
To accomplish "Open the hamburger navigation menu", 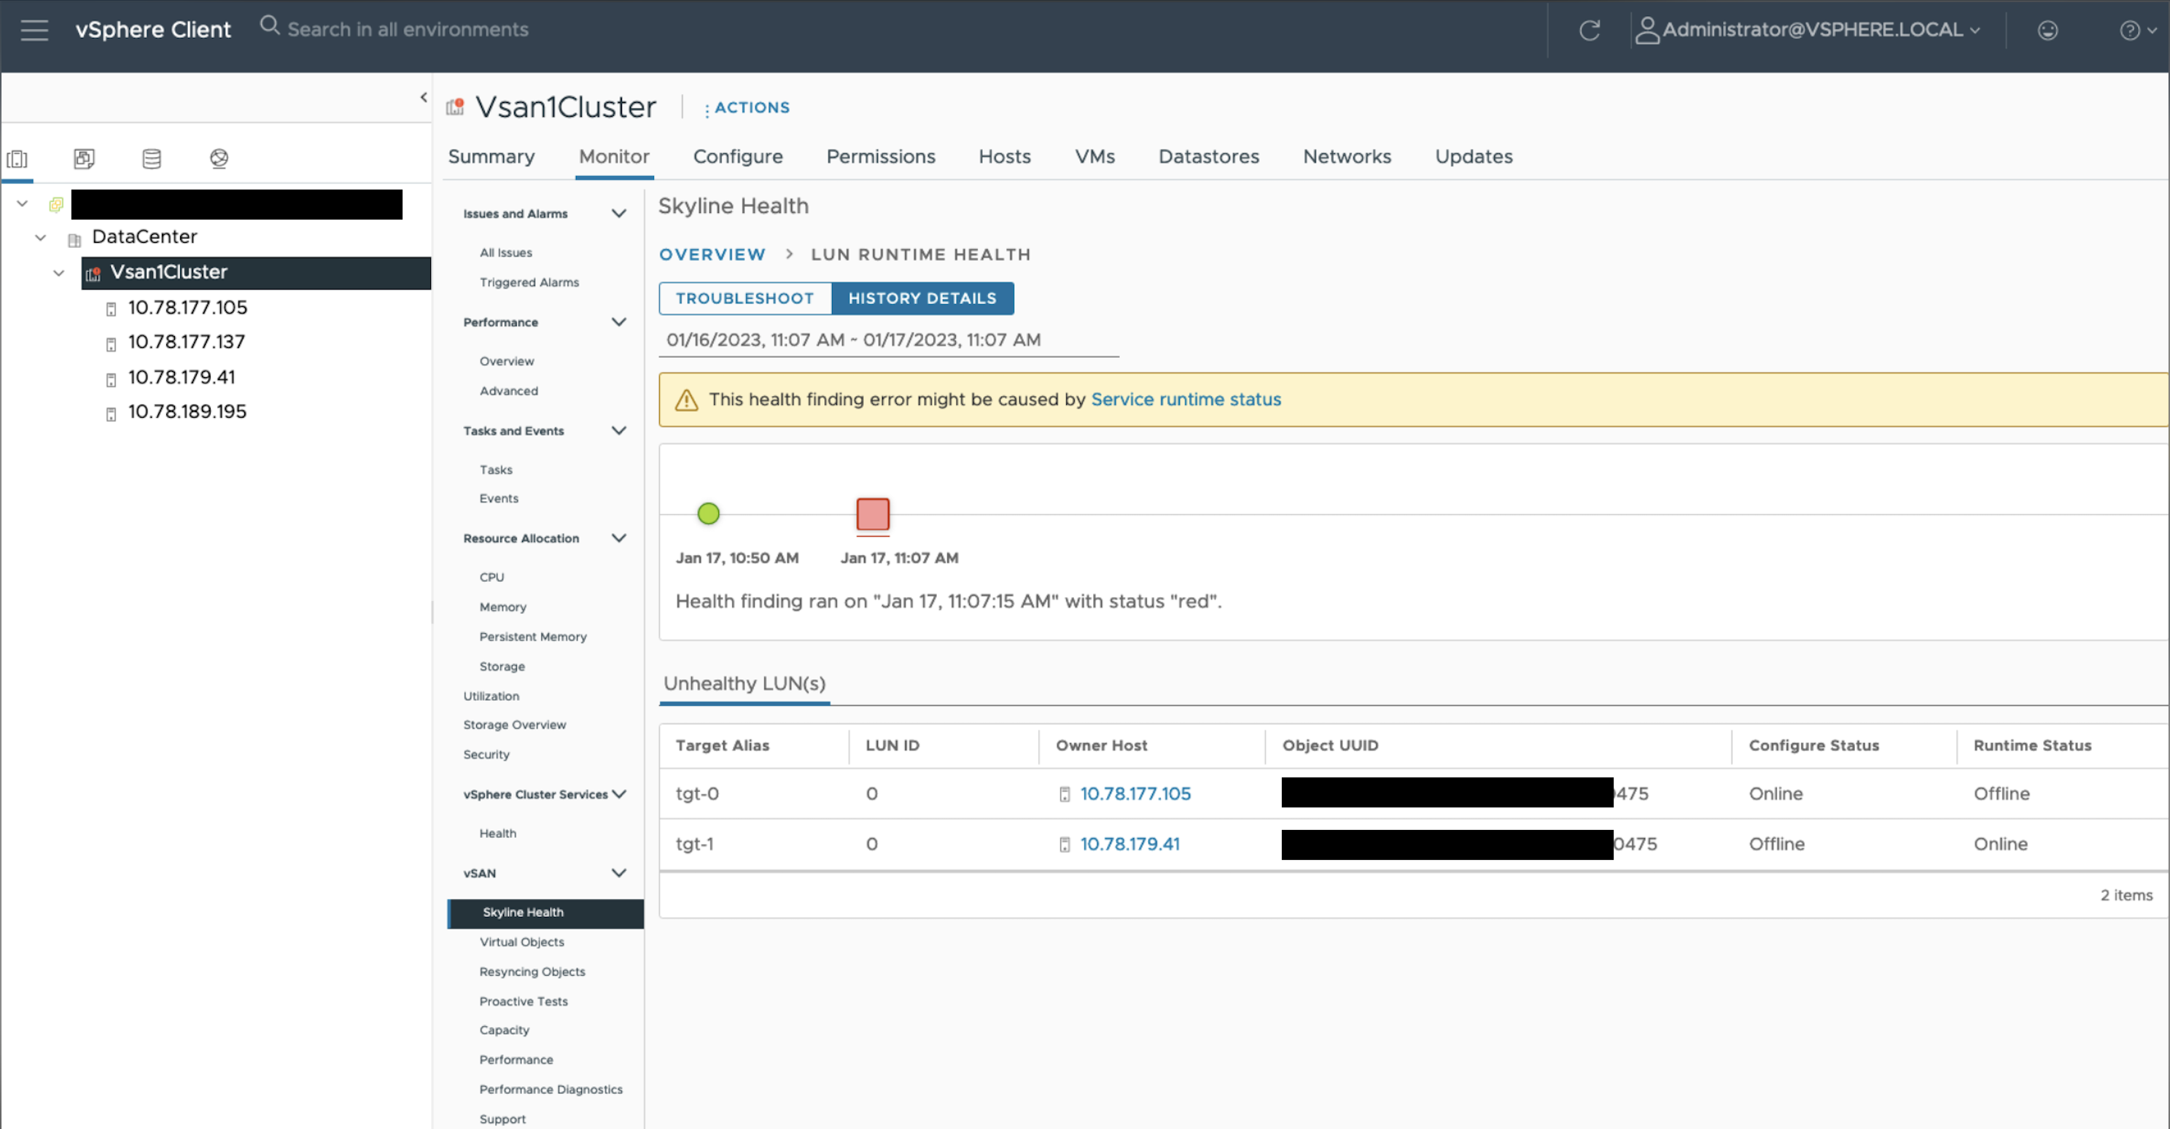I will point(34,31).
